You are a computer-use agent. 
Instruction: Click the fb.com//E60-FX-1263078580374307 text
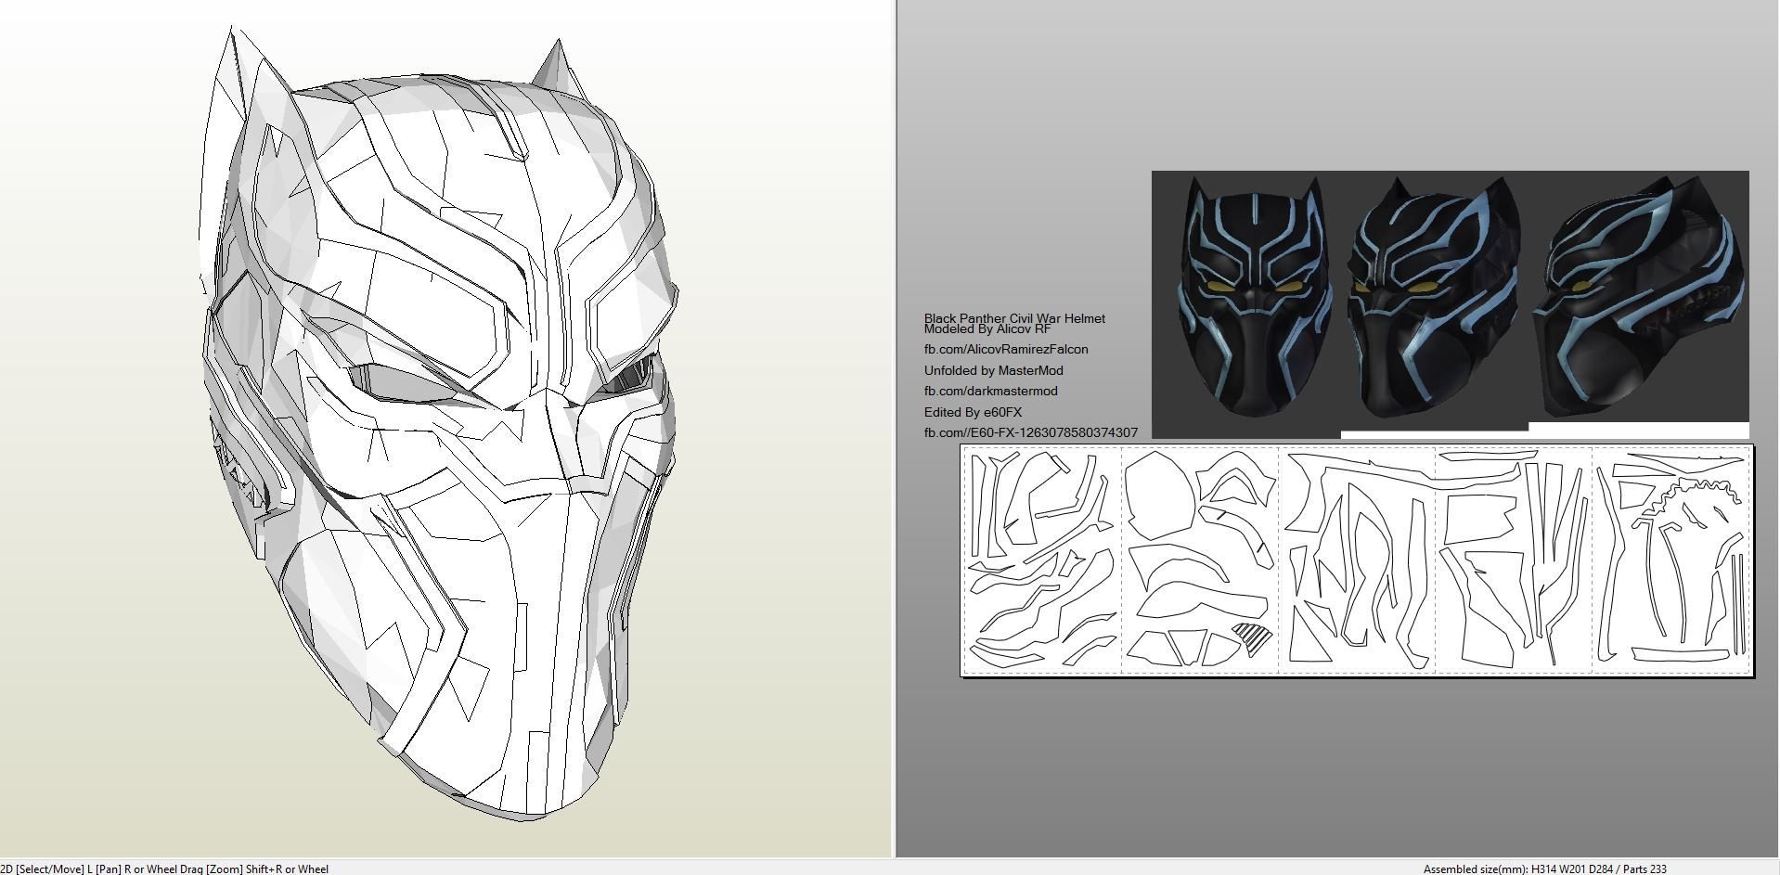[1030, 432]
